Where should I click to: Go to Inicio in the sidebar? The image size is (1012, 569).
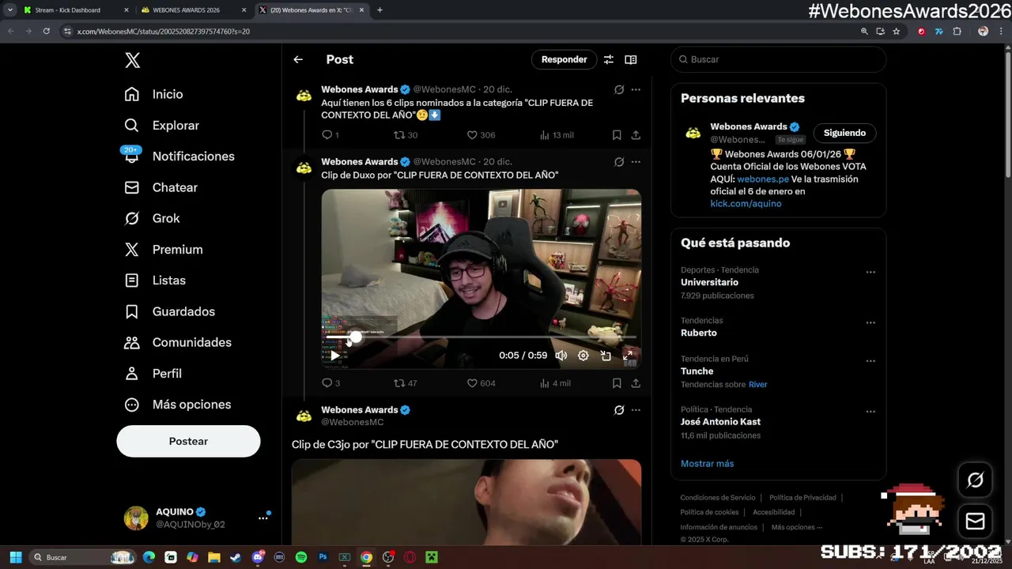point(154,94)
